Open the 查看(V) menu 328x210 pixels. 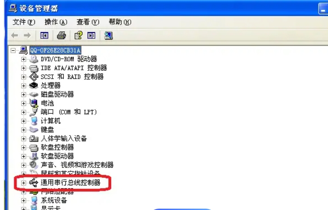tap(88, 22)
